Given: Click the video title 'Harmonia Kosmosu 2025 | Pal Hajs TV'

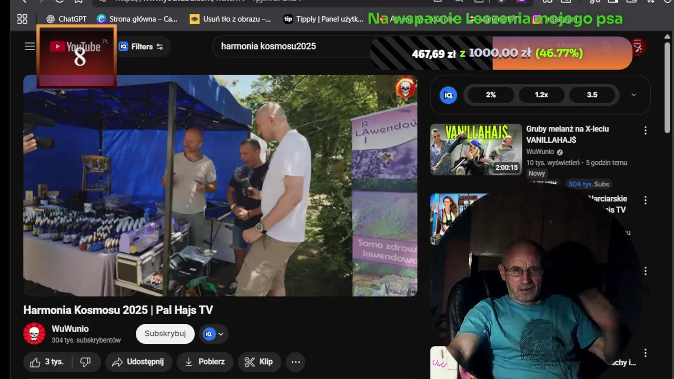Looking at the screenshot, I should click(x=118, y=310).
